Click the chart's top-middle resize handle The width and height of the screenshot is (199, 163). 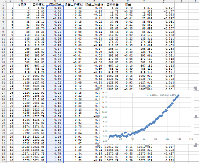pos(147,88)
